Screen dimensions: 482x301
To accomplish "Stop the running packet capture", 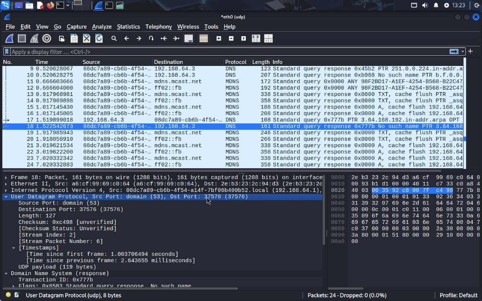I will pos(22,39).
